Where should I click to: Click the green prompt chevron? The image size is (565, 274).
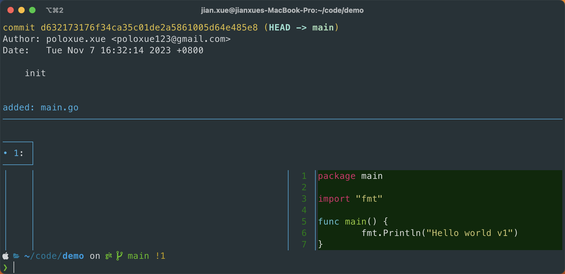pyautogui.click(x=5, y=267)
